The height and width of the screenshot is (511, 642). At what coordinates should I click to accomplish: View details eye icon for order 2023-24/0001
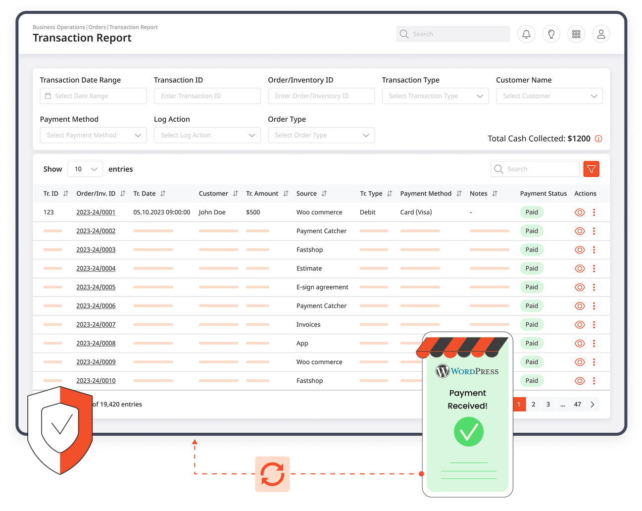tap(580, 212)
